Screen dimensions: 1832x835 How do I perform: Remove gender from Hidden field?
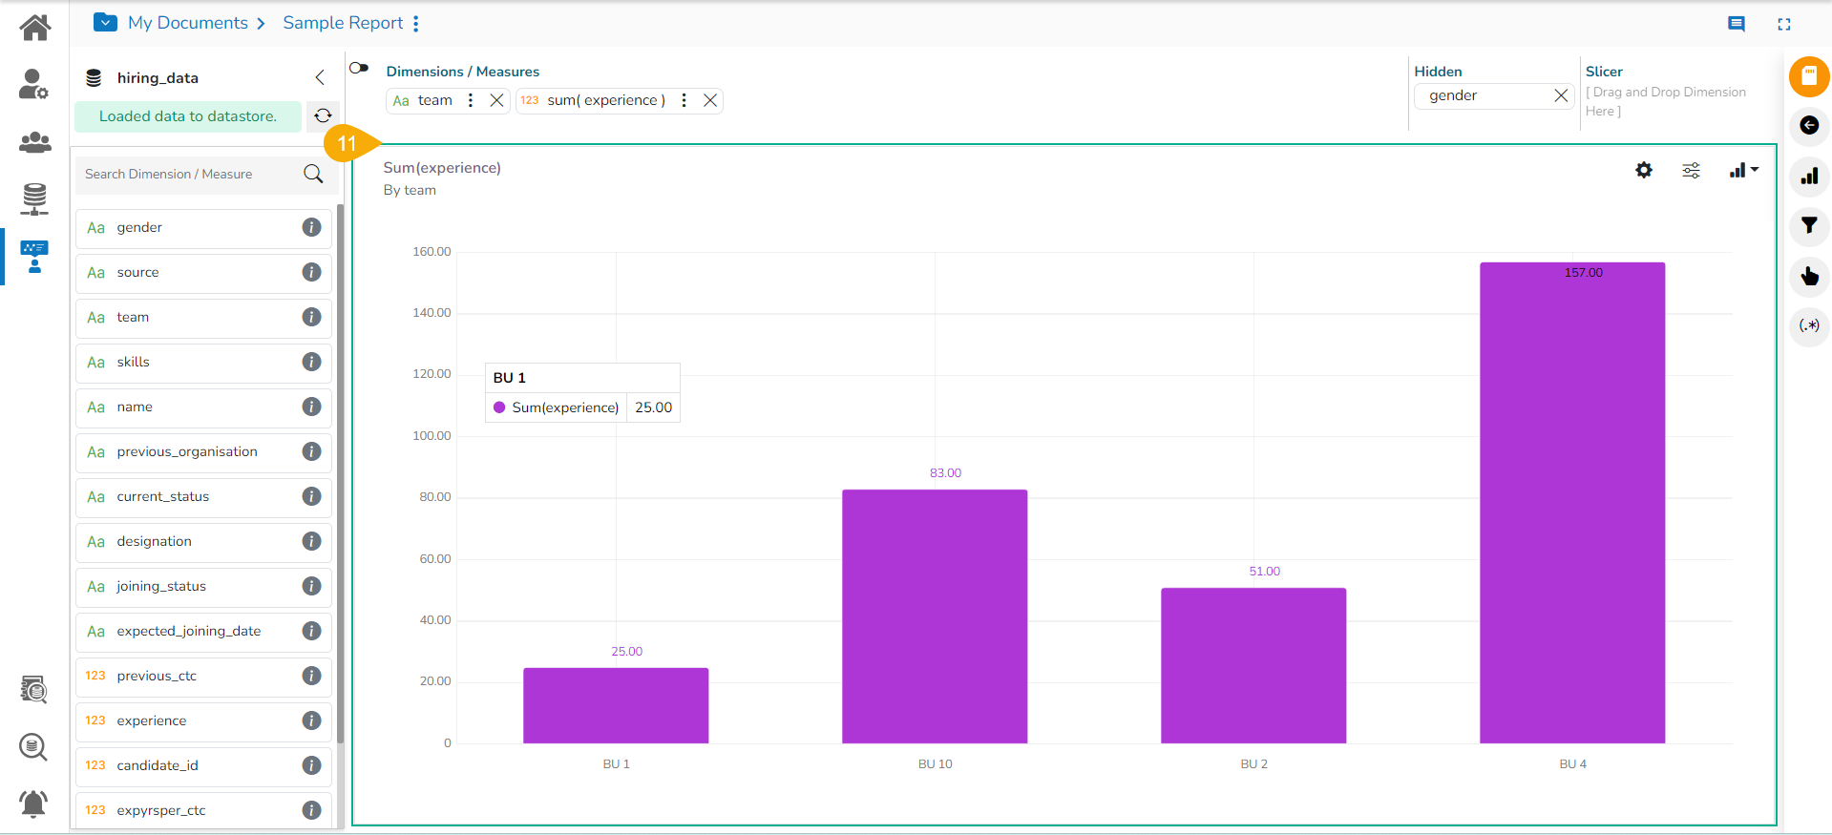click(1561, 95)
